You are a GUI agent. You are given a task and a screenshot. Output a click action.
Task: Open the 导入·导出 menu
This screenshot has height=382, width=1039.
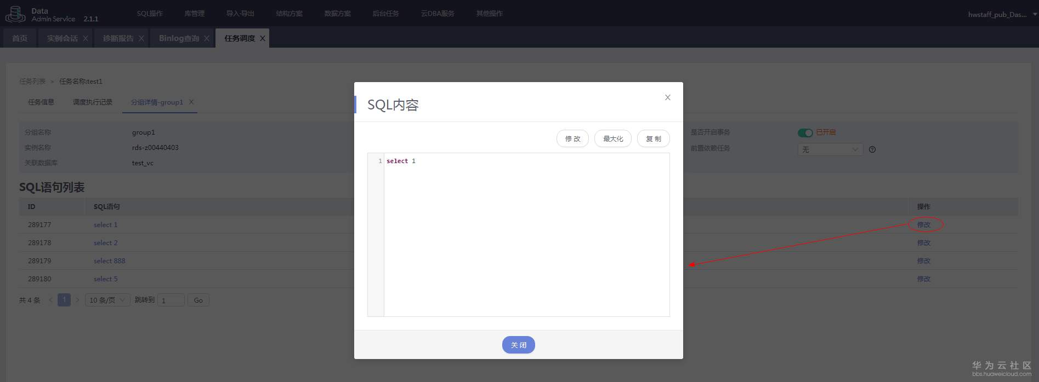240,14
